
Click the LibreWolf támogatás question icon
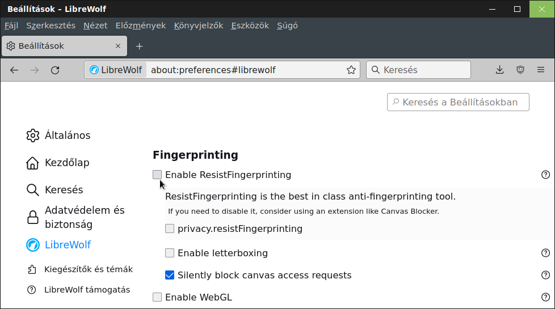click(x=32, y=290)
